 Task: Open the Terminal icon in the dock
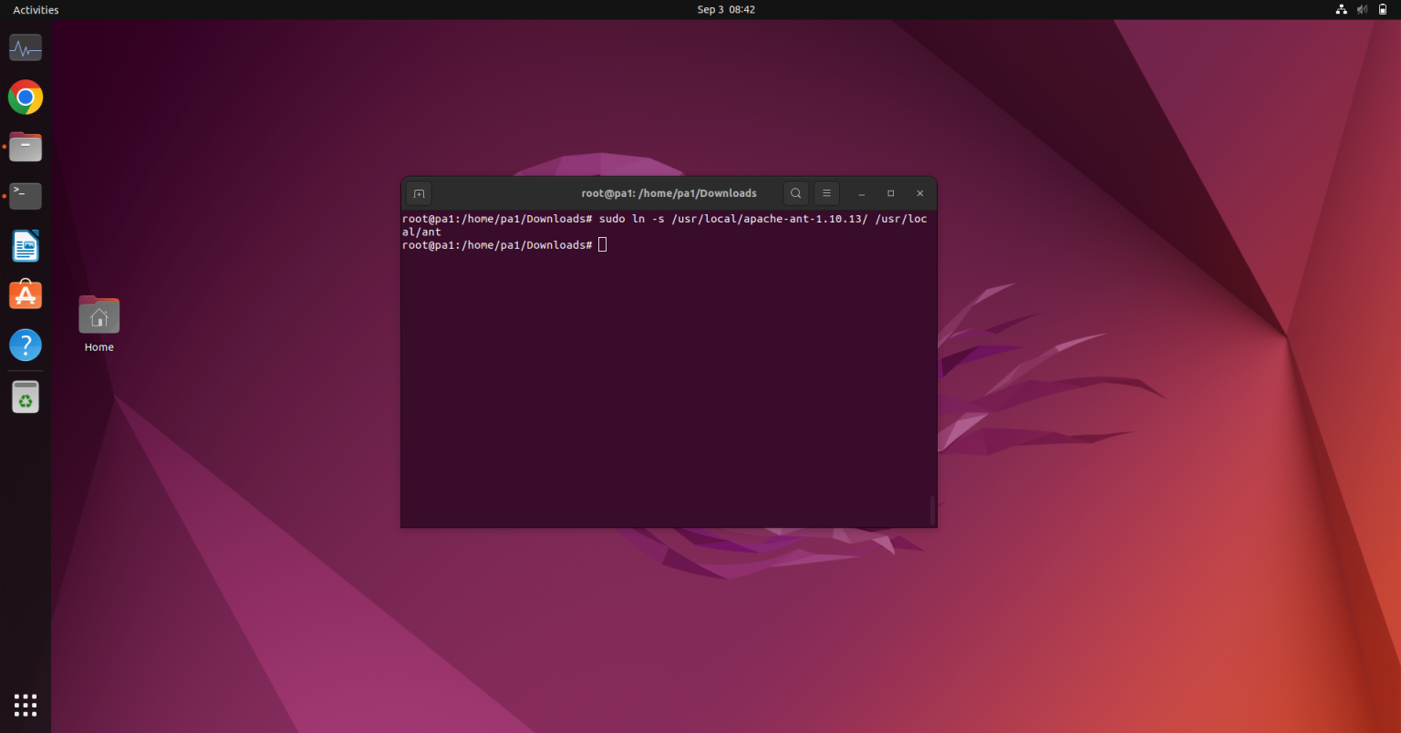(25, 195)
